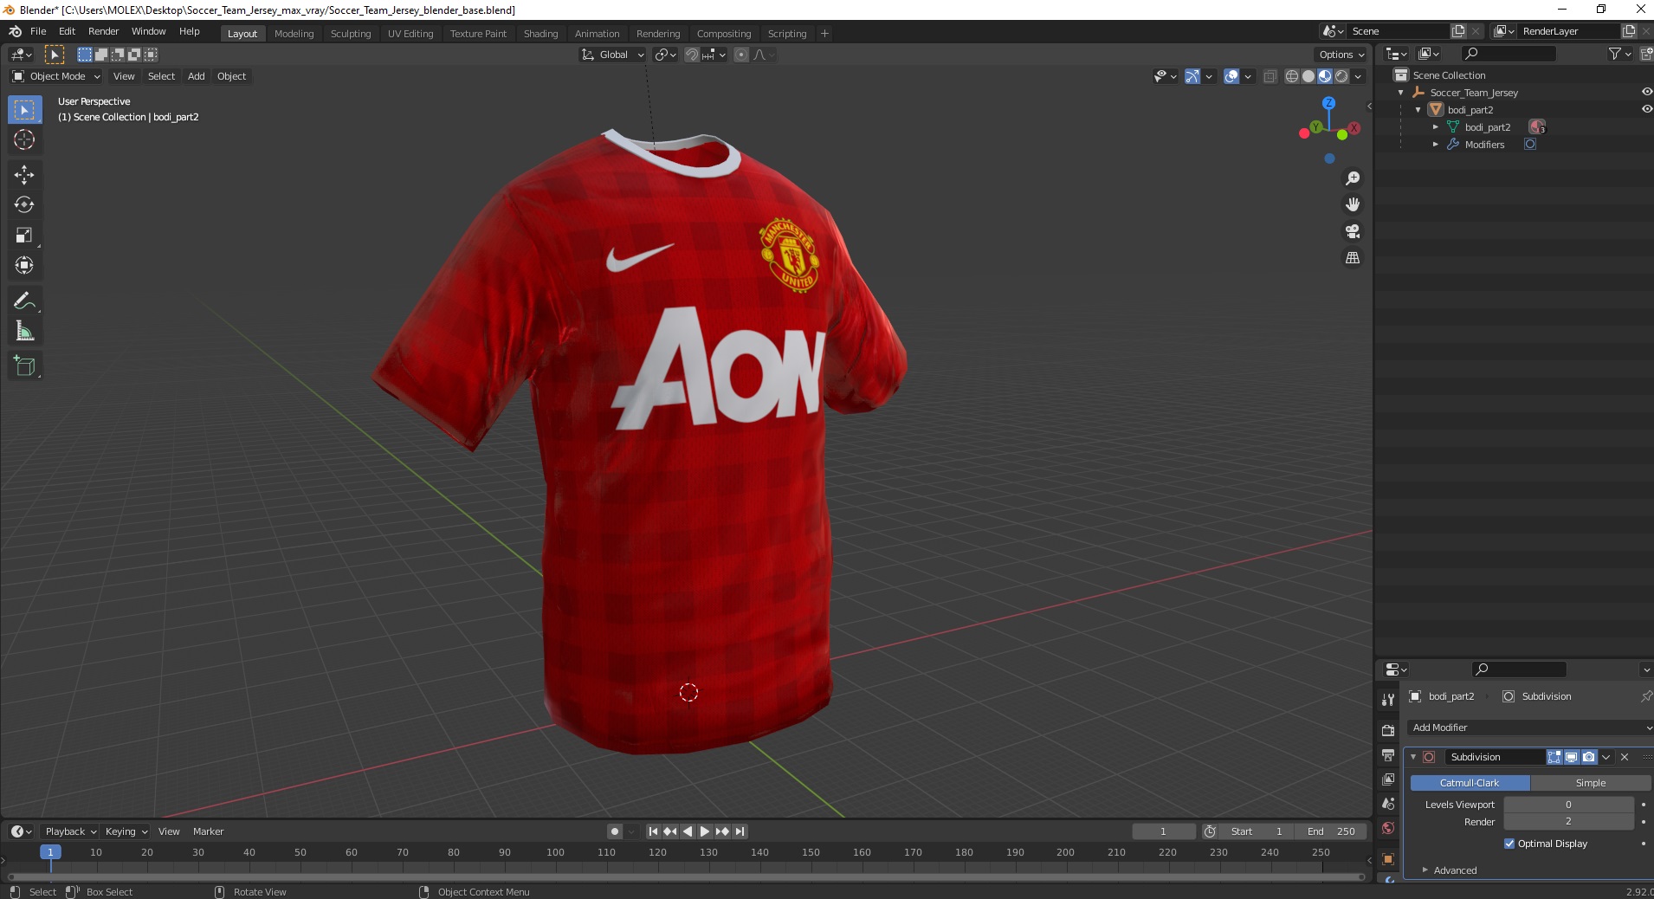Toggle Subdivision modifier render display
The height and width of the screenshot is (899, 1654).
click(x=1589, y=757)
